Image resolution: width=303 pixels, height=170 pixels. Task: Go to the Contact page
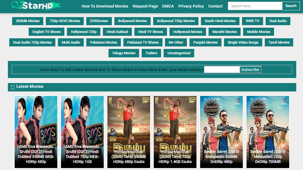(x=215, y=6)
